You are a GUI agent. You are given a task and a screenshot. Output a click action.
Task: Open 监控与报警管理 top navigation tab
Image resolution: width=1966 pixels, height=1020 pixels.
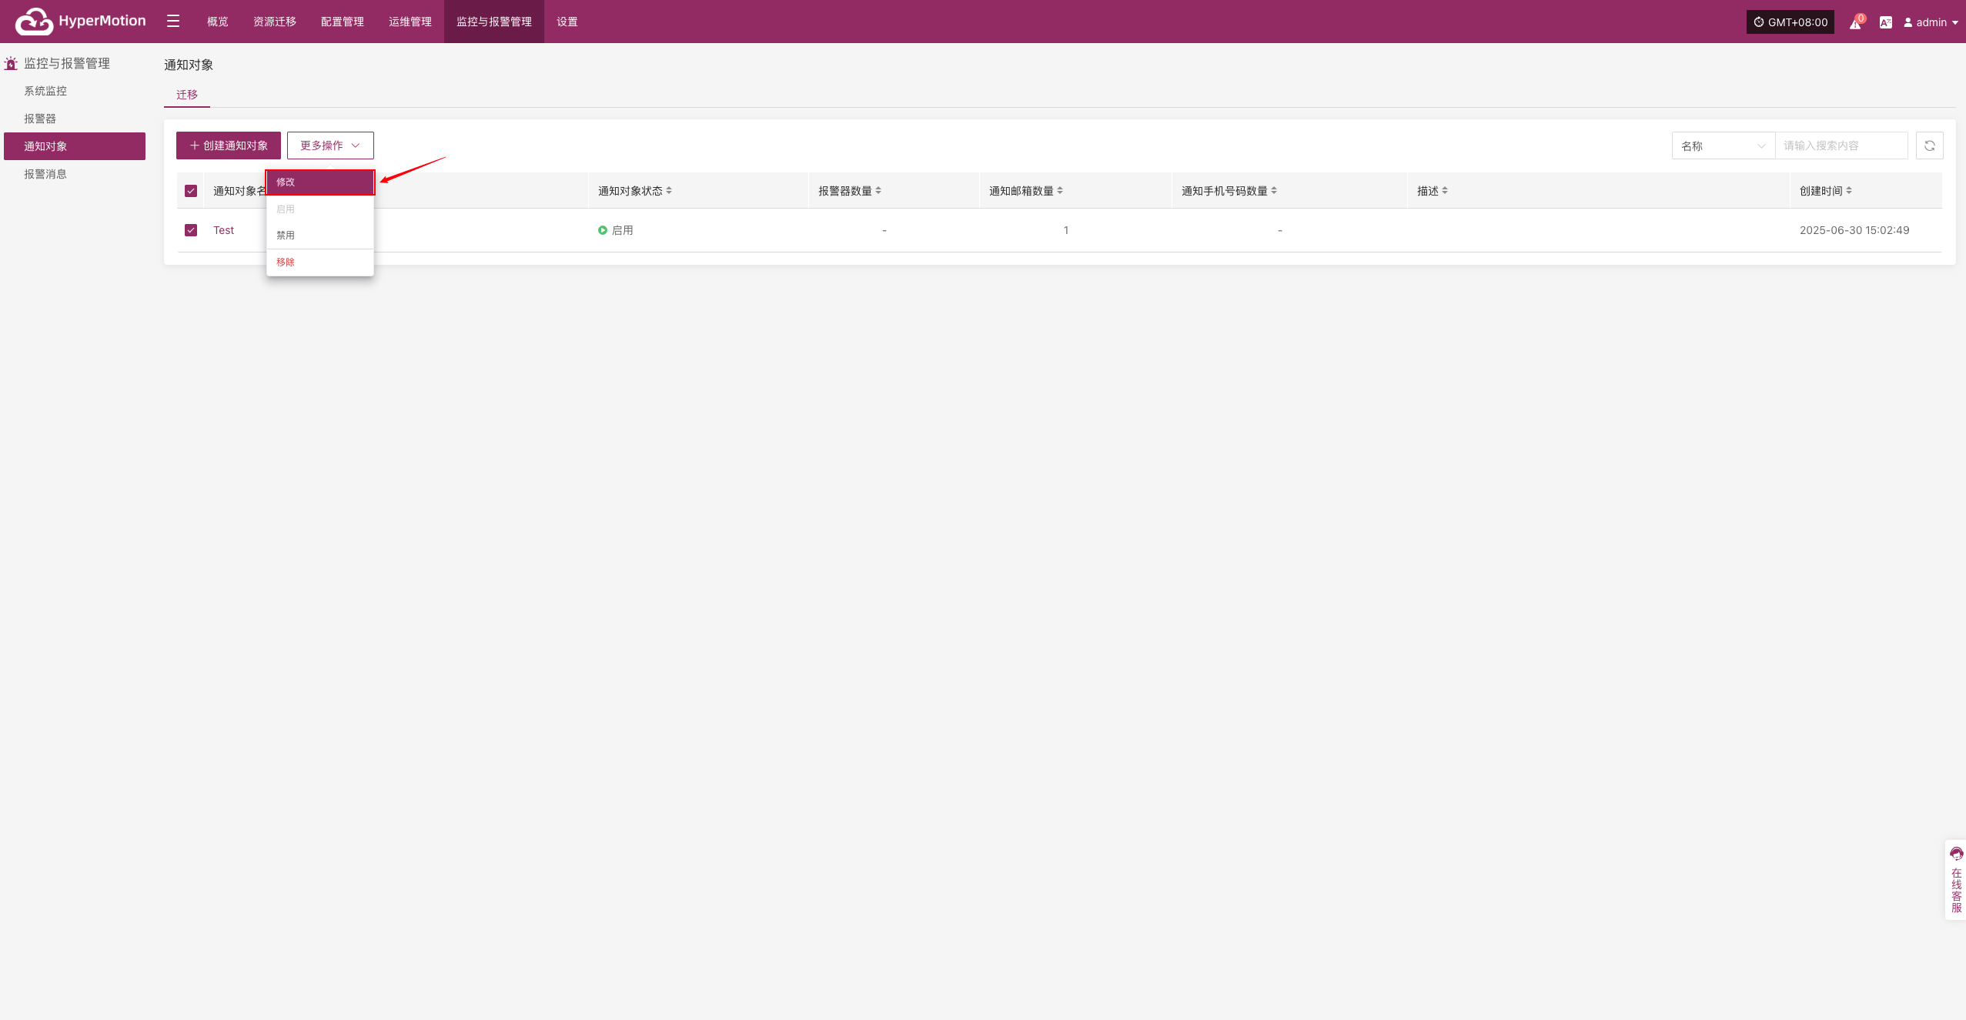tap(494, 22)
